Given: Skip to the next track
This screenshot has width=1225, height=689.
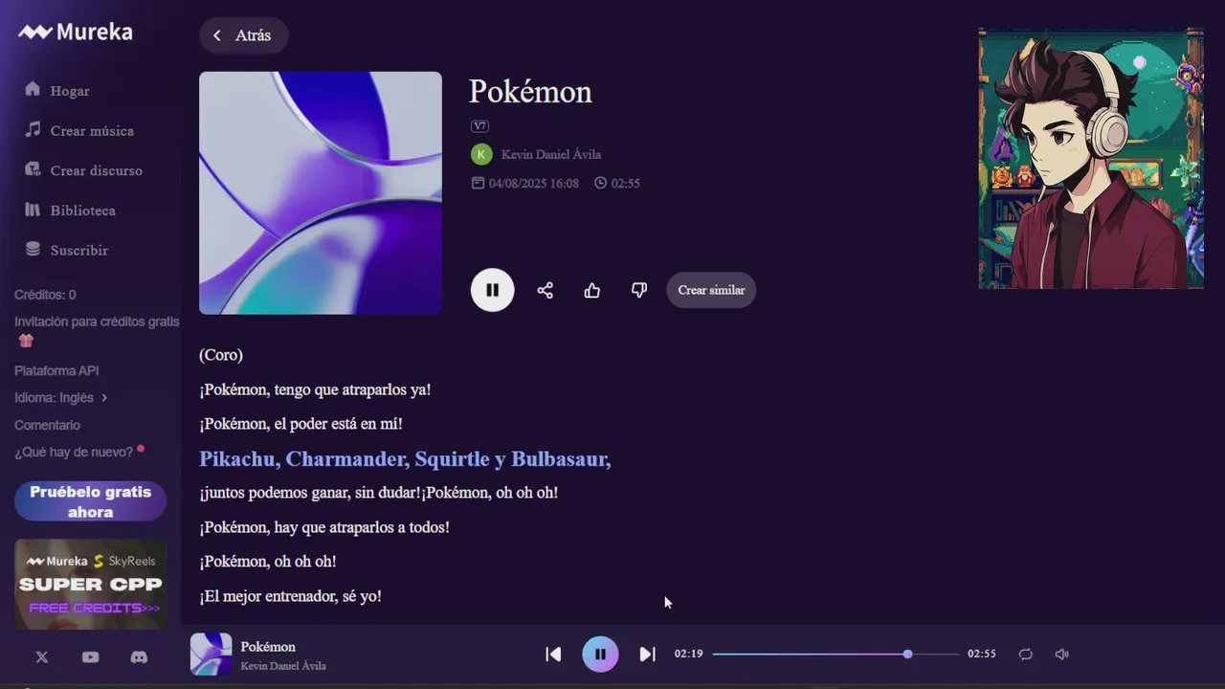Looking at the screenshot, I should point(647,655).
